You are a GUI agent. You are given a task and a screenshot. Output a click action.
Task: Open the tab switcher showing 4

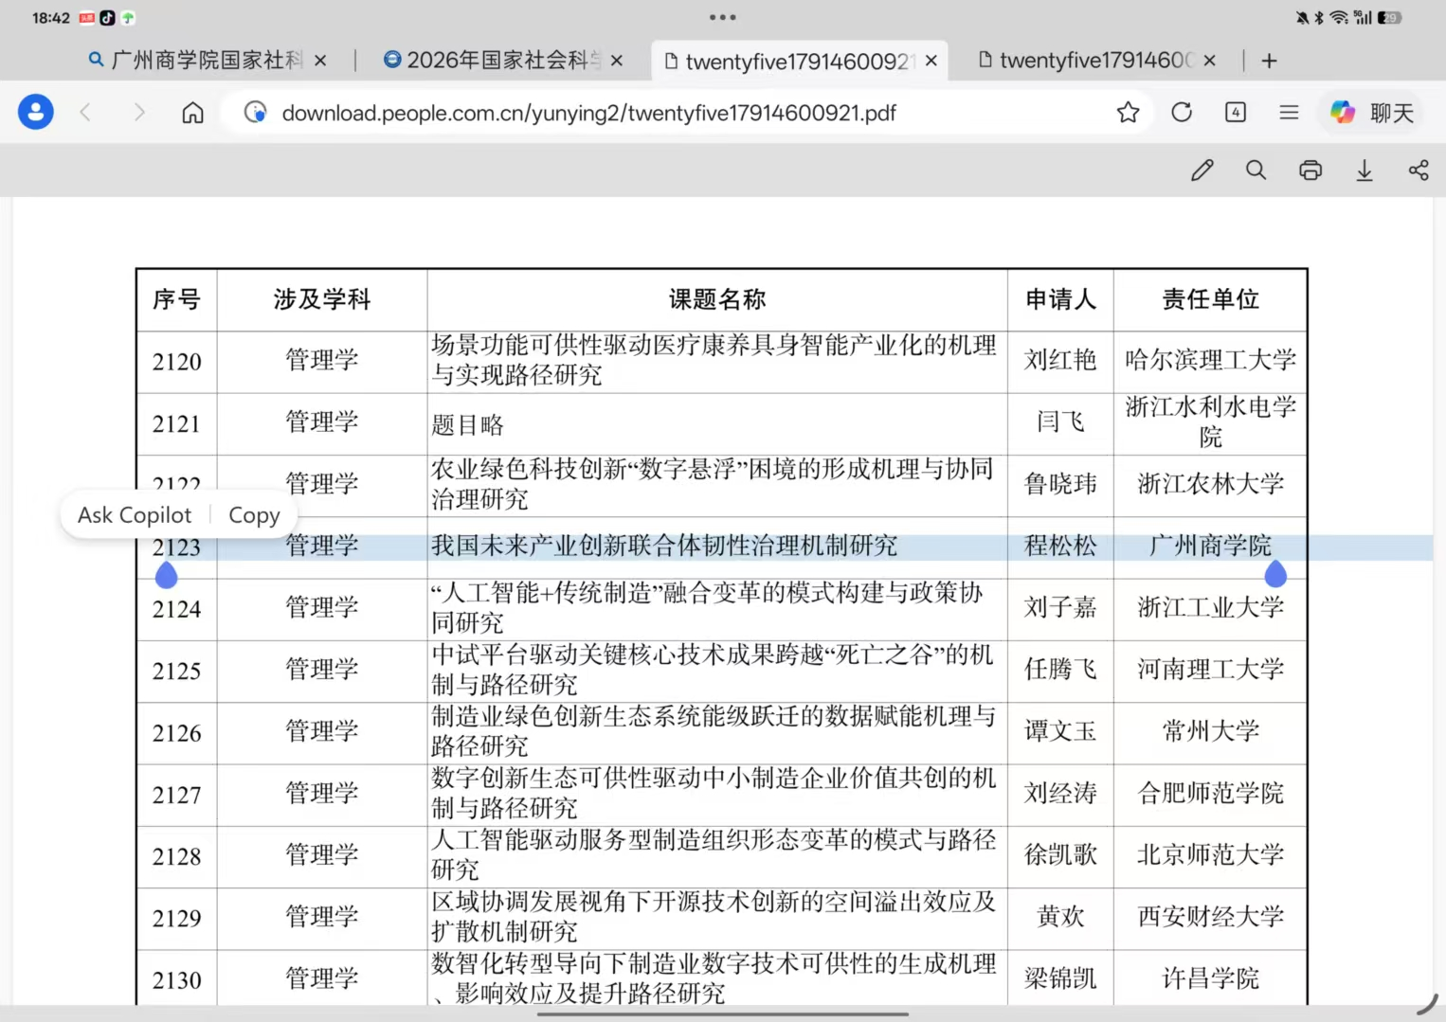click(1236, 113)
